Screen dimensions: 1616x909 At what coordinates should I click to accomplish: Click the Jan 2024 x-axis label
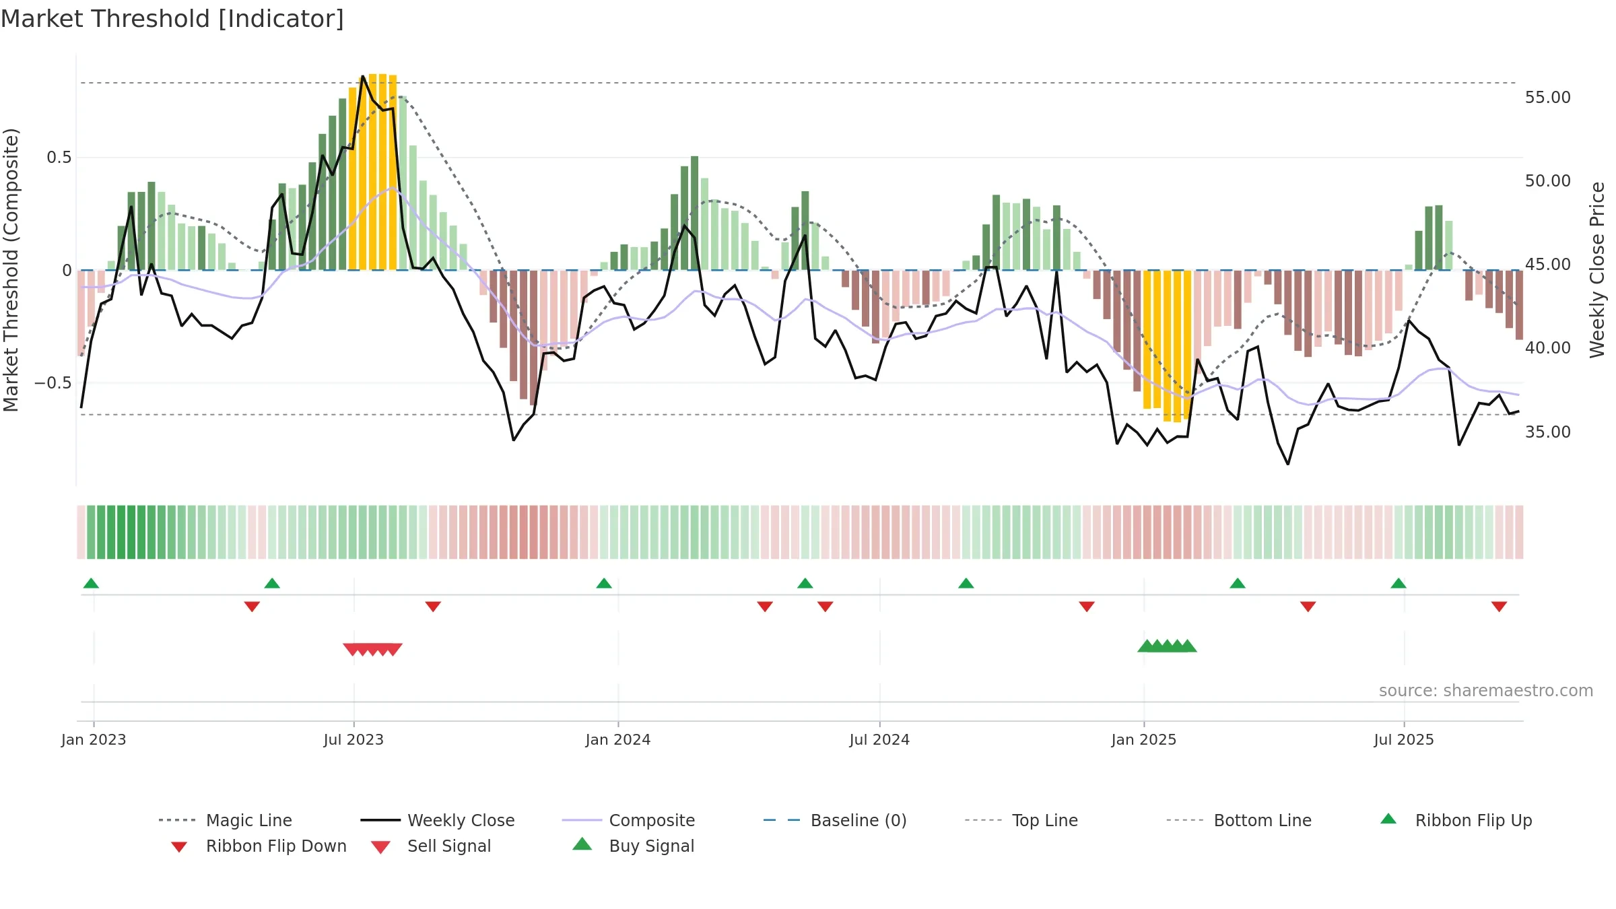coord(618,740)
